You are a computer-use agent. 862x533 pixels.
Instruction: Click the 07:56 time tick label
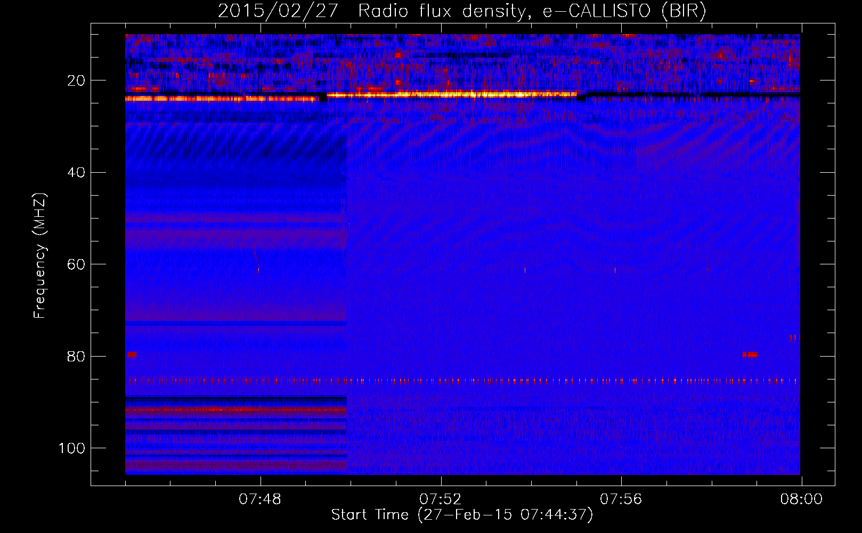click(x=621, y=499)
